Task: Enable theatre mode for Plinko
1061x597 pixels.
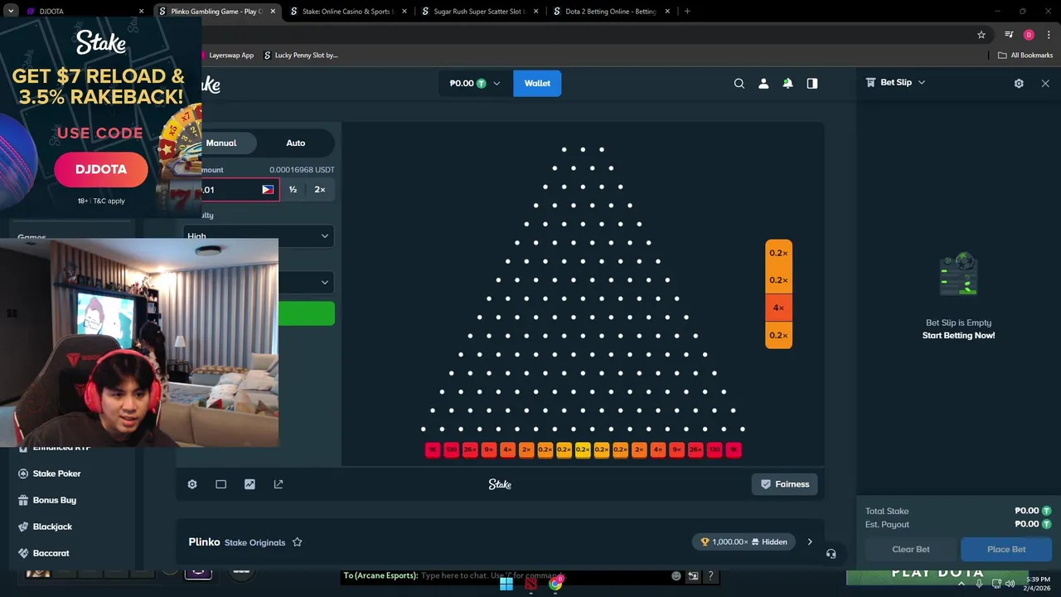Action: [x=220, y=484]
